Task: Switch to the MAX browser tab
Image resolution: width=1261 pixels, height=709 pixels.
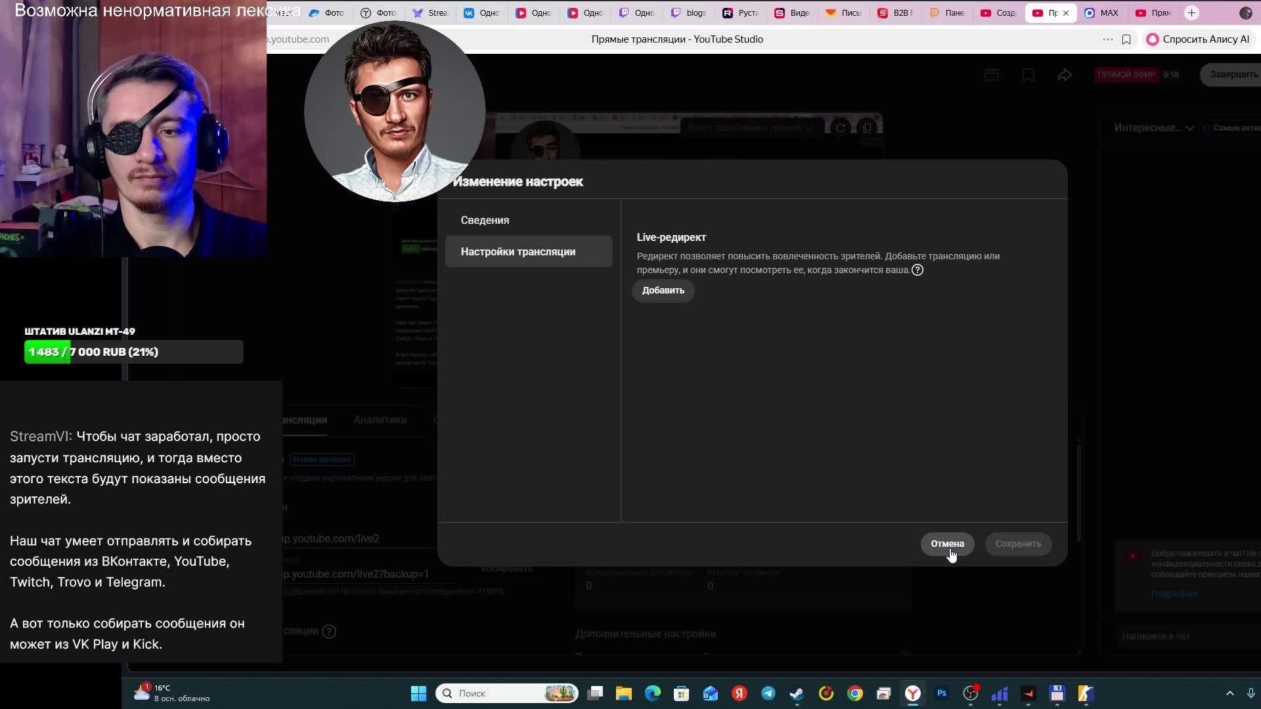Action: [x=1102, y=13]
